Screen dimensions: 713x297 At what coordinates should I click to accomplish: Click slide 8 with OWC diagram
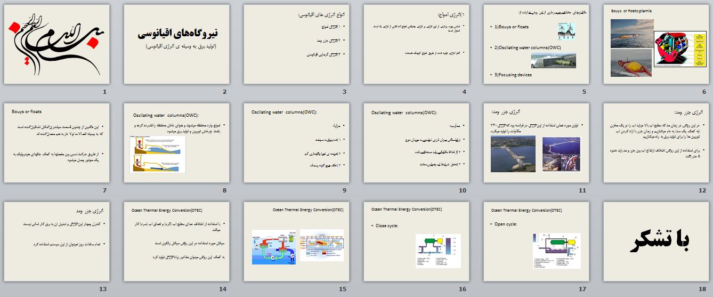tap(177, 143)
